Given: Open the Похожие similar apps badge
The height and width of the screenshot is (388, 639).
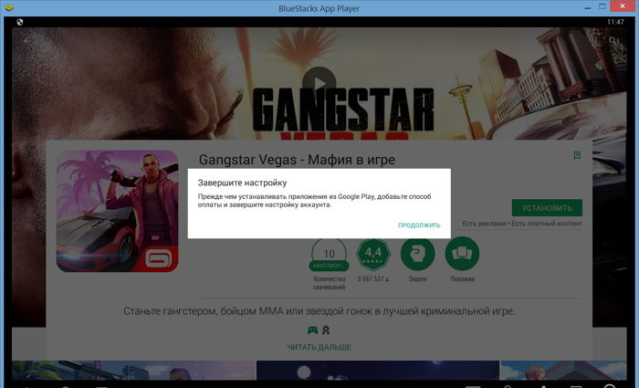Looking at the screenshot, I should [x=462, y=254].
